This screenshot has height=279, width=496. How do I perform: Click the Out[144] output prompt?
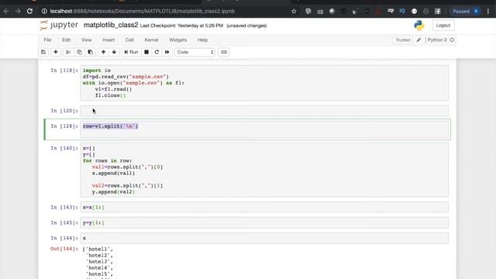pos(64,249)
